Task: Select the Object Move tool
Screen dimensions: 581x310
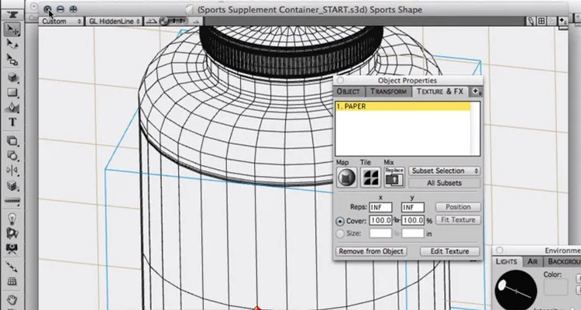Action: pos(12,29)
